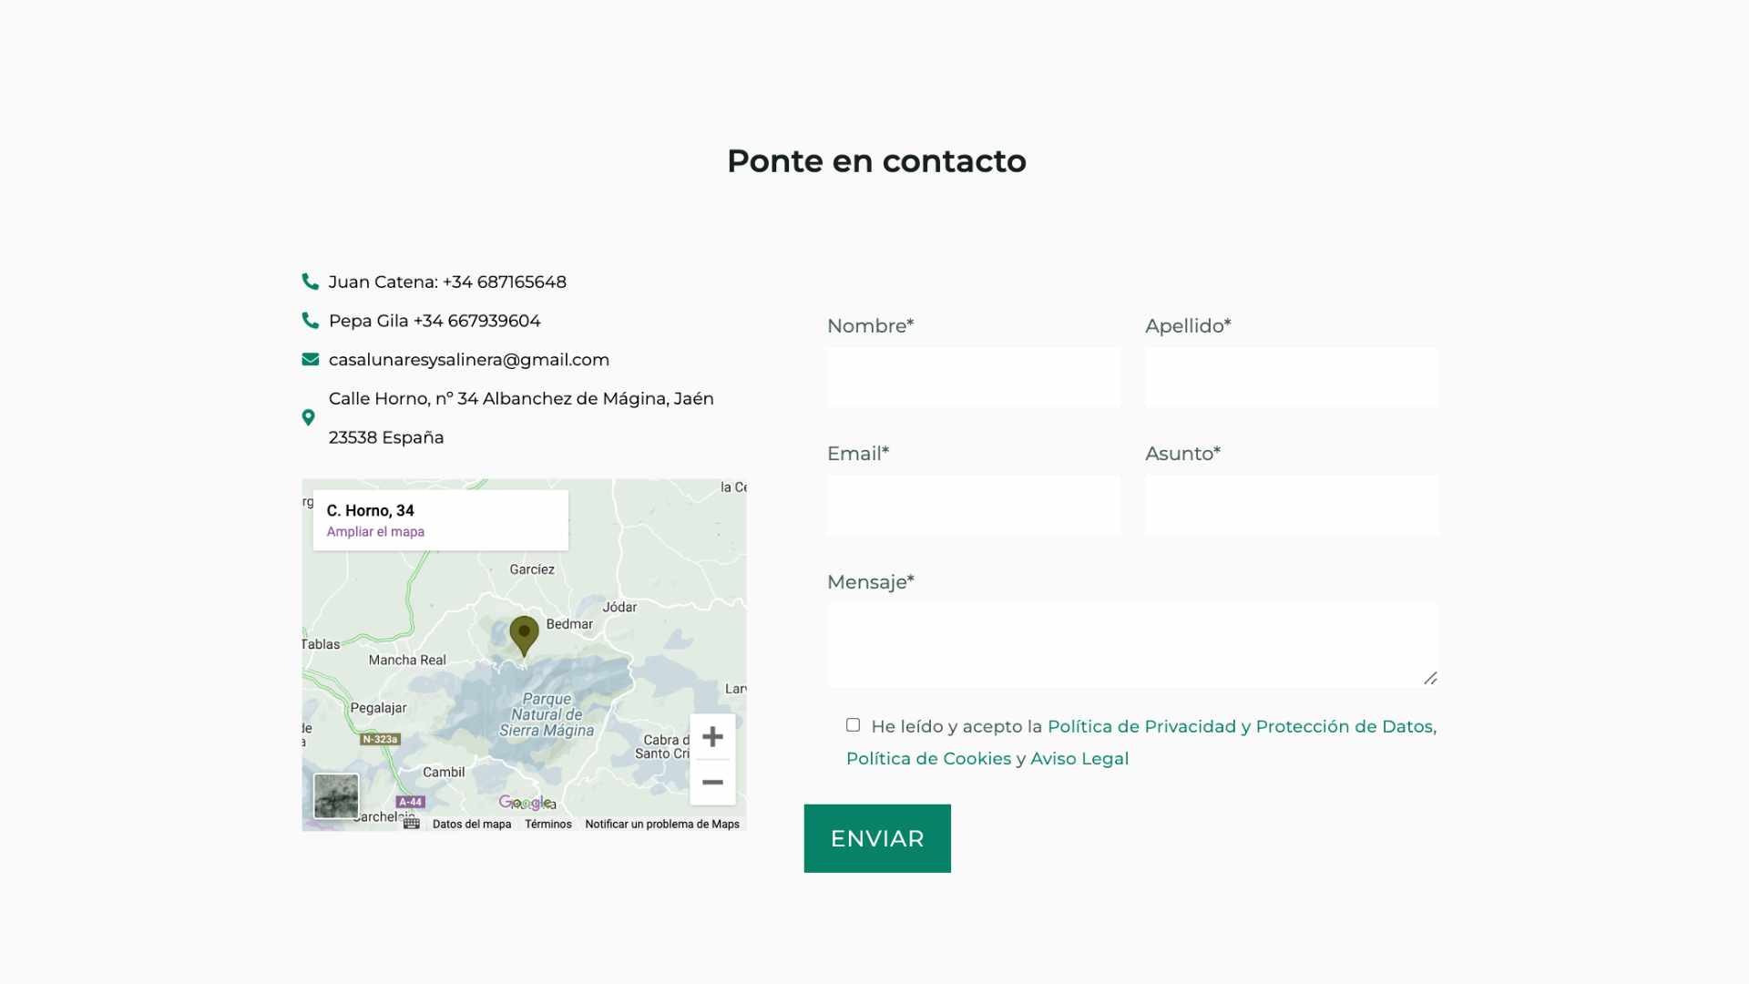The width and height of the screenshot is (1749, 984).
Task: Click the Nombre* field label
Action: 870,326
